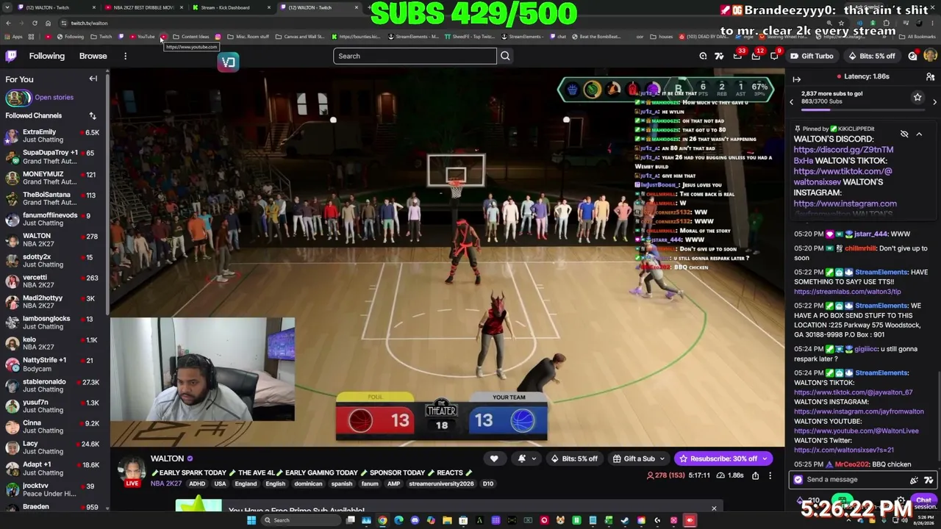Image resolution: width=941 pixels, height=529 pixels.
Task: Collapse the For You sidebar
Action: point(93,79)
